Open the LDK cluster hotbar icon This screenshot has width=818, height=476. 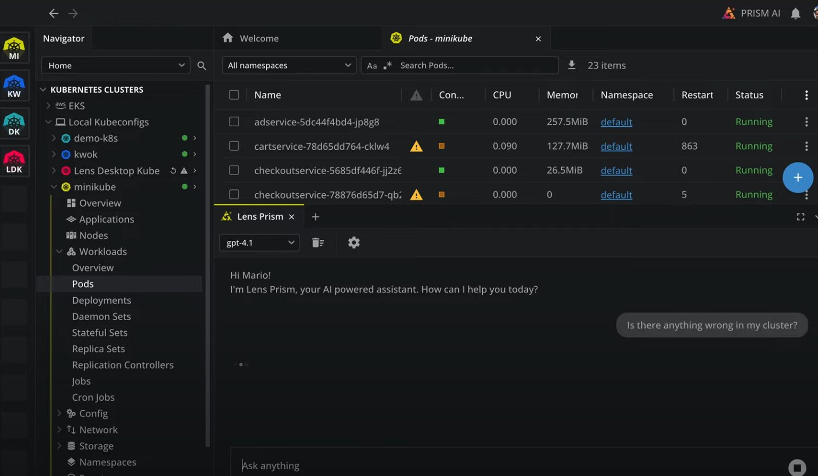14,162
